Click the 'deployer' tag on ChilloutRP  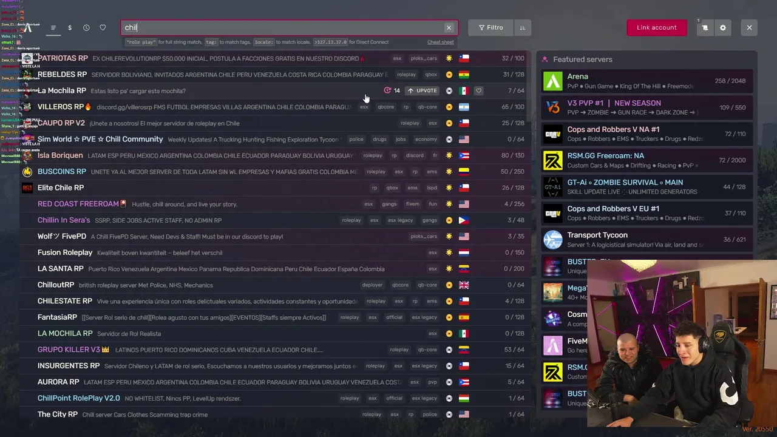[372, 285]
